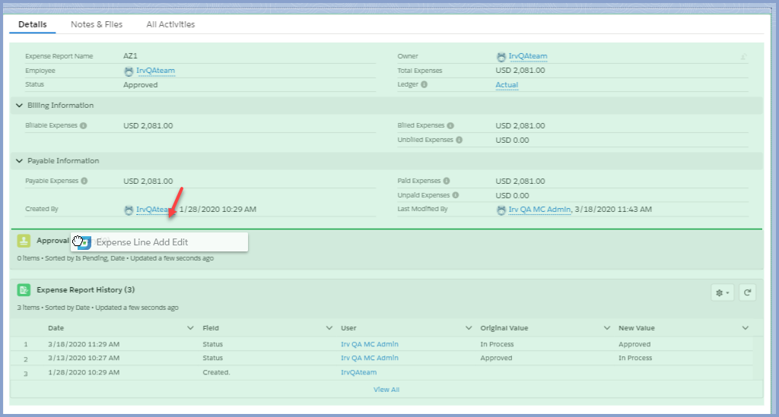Sort by the New Value column header
This screenshot has height=417, width=779.
click(637, 327)
